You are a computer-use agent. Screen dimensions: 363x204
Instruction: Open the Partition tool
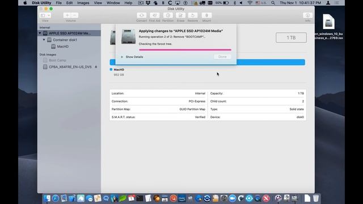click(x=168, y=15)
